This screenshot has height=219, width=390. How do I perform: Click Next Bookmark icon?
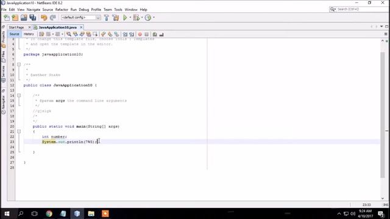(x=110, y=34)
